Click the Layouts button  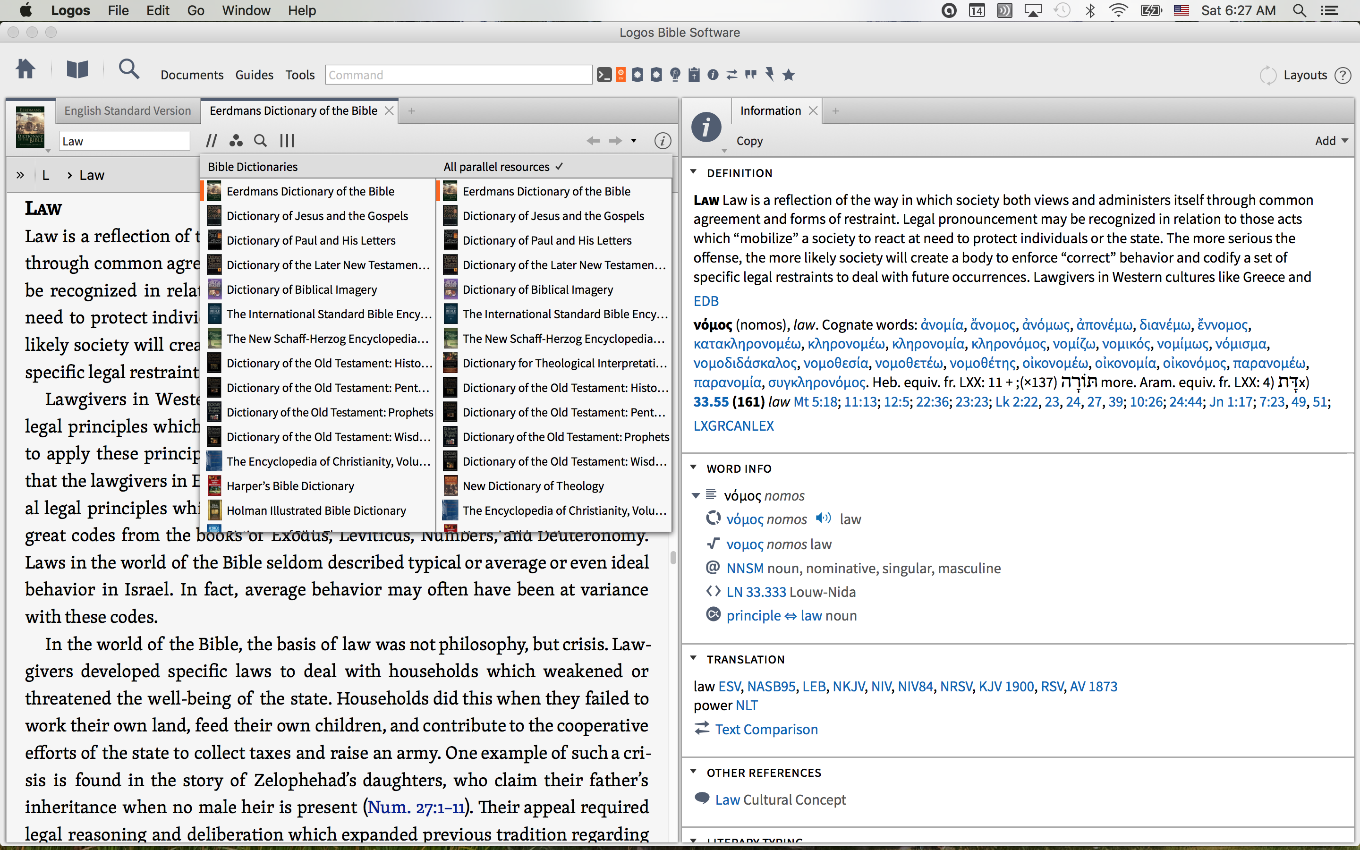point(1305,75)
